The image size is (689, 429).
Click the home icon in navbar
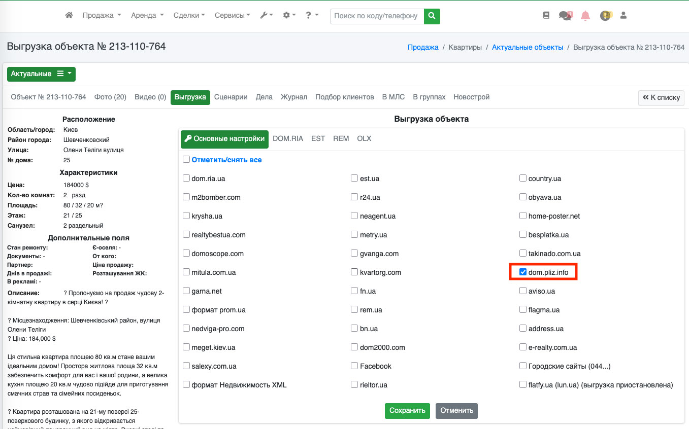[x=69, y=16]
